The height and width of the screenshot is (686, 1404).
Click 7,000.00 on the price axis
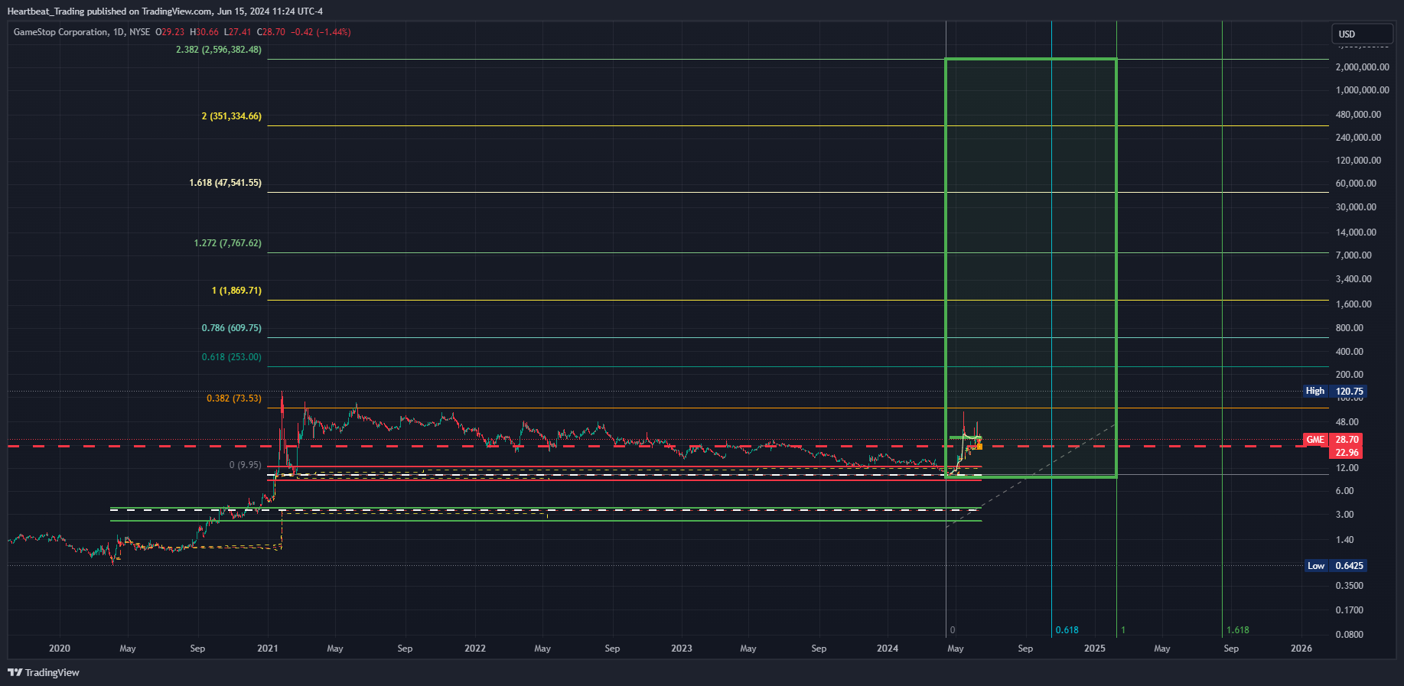tap(1354, 255)
